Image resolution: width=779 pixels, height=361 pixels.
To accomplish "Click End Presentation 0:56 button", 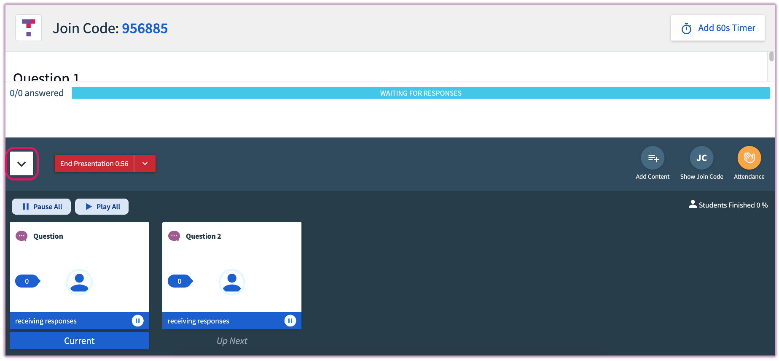I will pyautogui.click(x=94, y=164).
